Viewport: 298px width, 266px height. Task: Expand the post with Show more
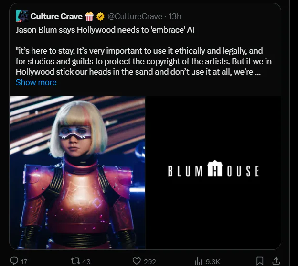[36, 82]
